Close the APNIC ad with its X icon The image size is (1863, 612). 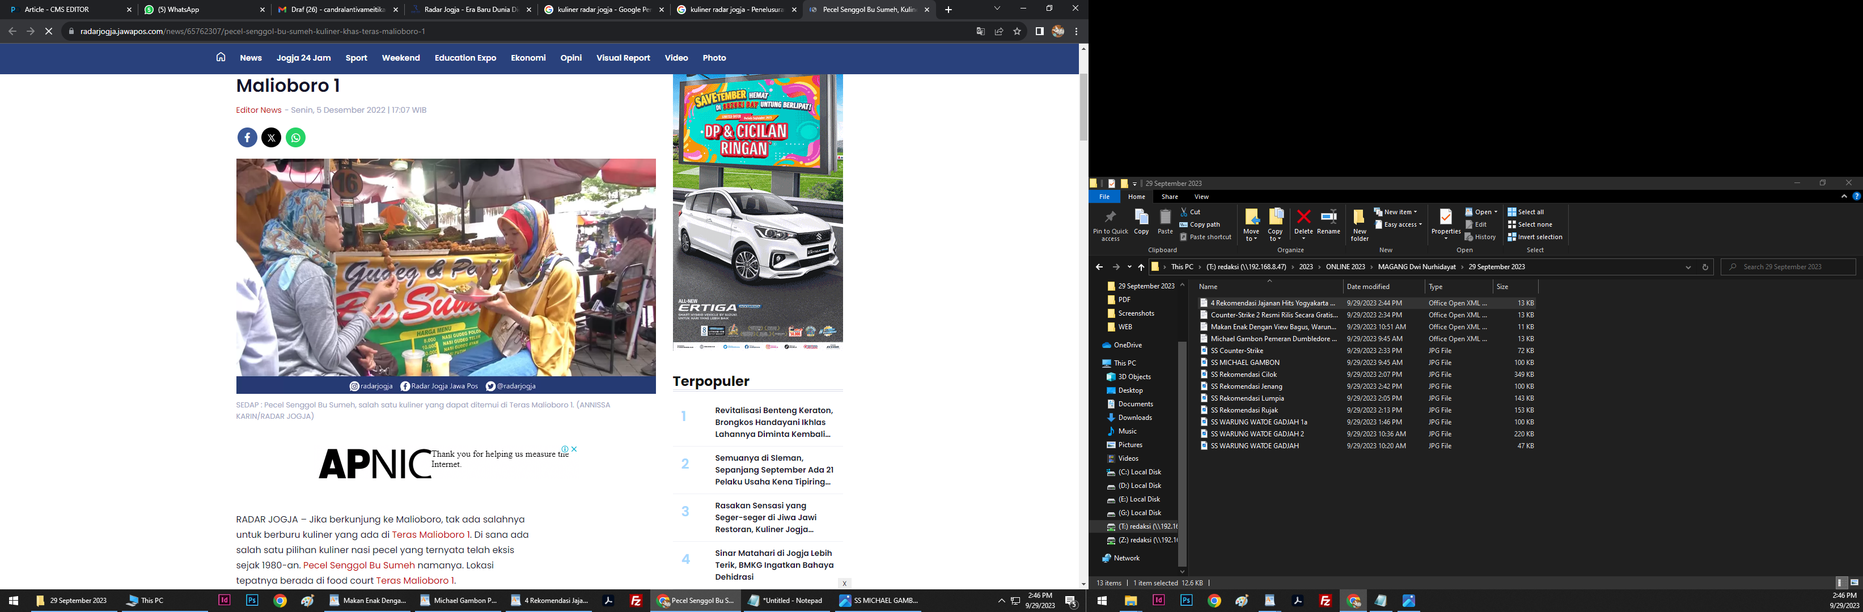pos(574,449)
